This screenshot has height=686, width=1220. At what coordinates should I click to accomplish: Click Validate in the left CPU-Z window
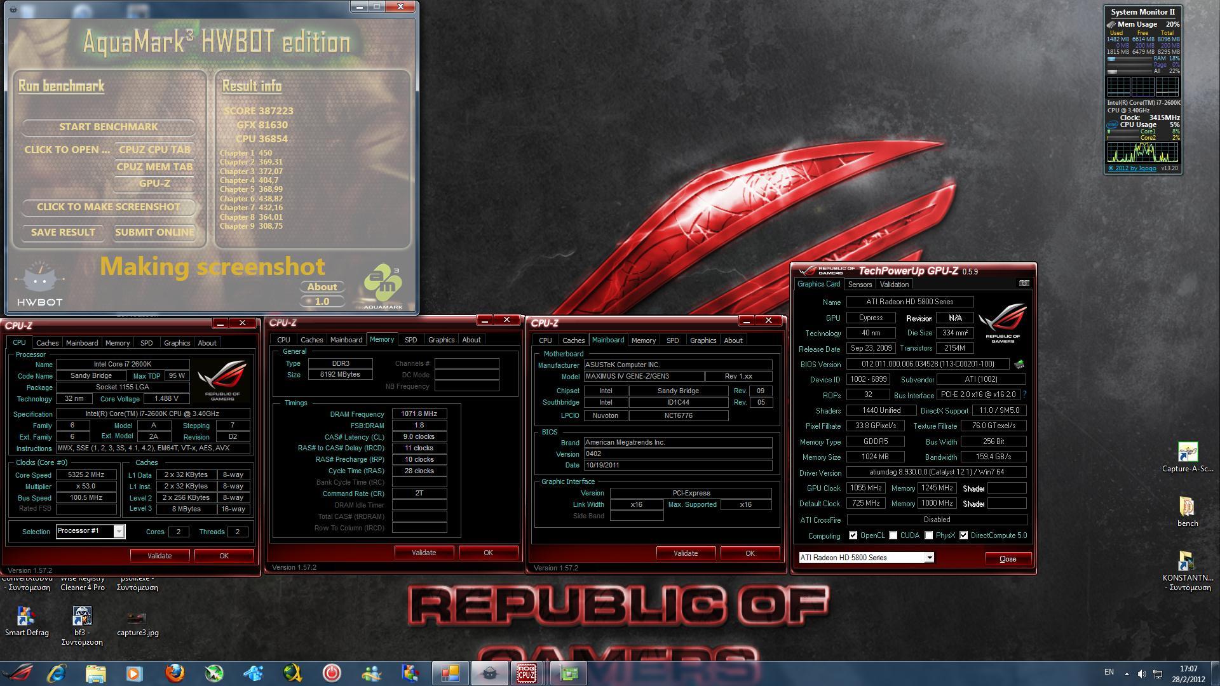159,556
